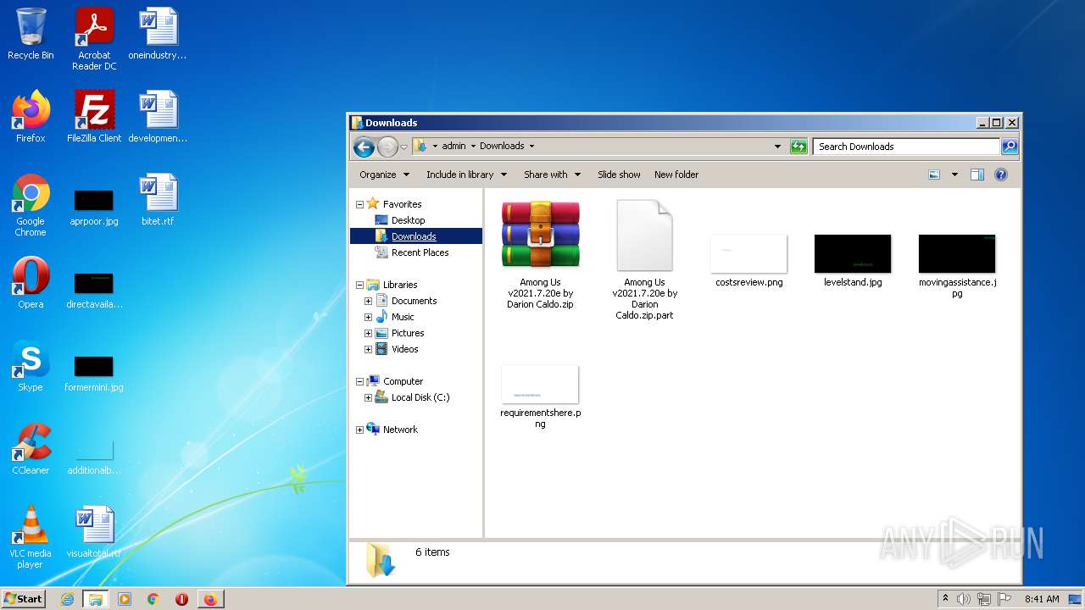Screen dimensions: 1085x610
Task: Select the Among Us zip archive
Action: (x=540, y=254)
